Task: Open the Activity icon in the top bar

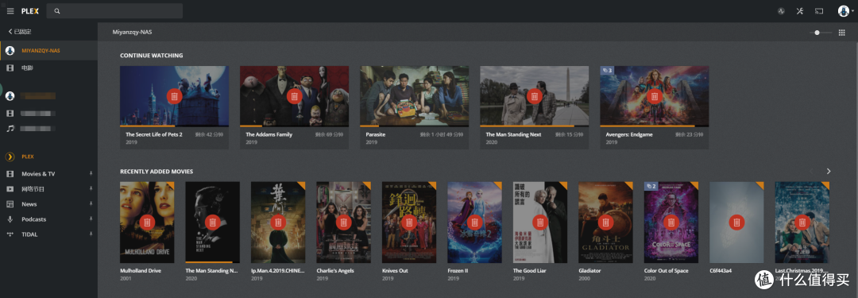Action: [782, 11]
